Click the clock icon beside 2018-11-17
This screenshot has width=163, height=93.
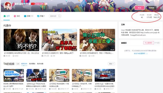click(x=59, y=89)
